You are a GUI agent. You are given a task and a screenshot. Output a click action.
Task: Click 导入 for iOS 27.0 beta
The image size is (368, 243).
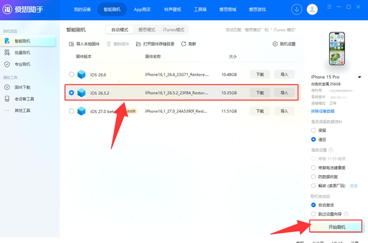pyautogui.click(x=285, y=111)
